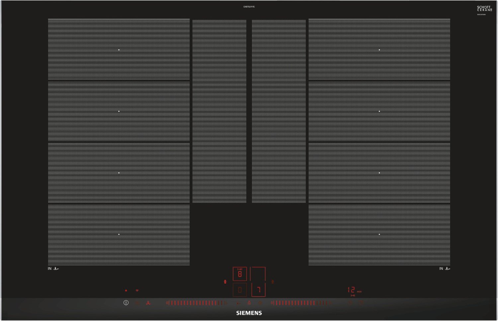This screenshot has height=321, width=498.
Task: Tap the right IN induction symbol
Action: 445,269
